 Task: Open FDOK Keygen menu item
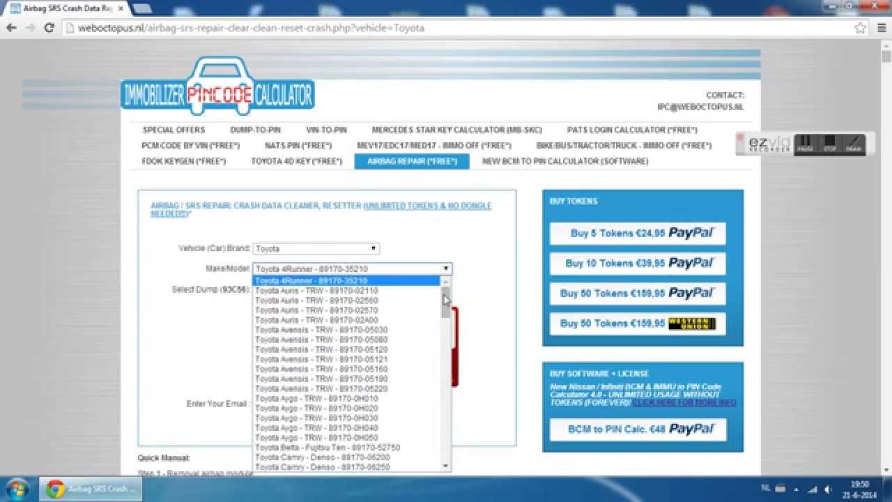coord(183,161)
